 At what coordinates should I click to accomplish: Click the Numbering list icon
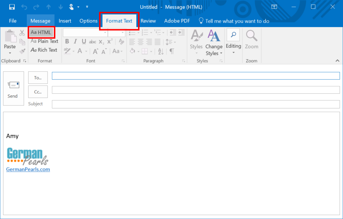[x=145, y=32]
